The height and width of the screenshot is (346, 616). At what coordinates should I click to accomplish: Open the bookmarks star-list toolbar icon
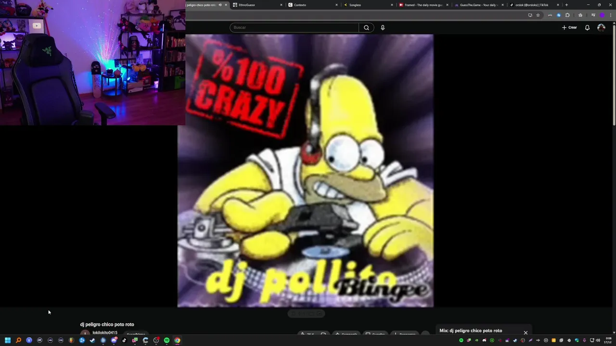pyautogui.click(x=580, y=15)
